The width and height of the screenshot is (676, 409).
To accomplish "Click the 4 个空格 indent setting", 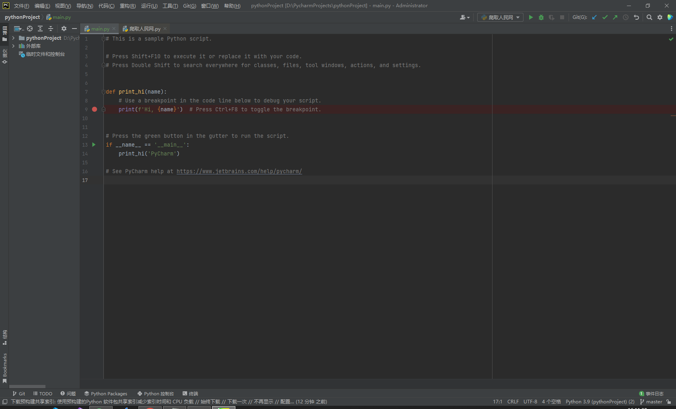I will point(551,402).
